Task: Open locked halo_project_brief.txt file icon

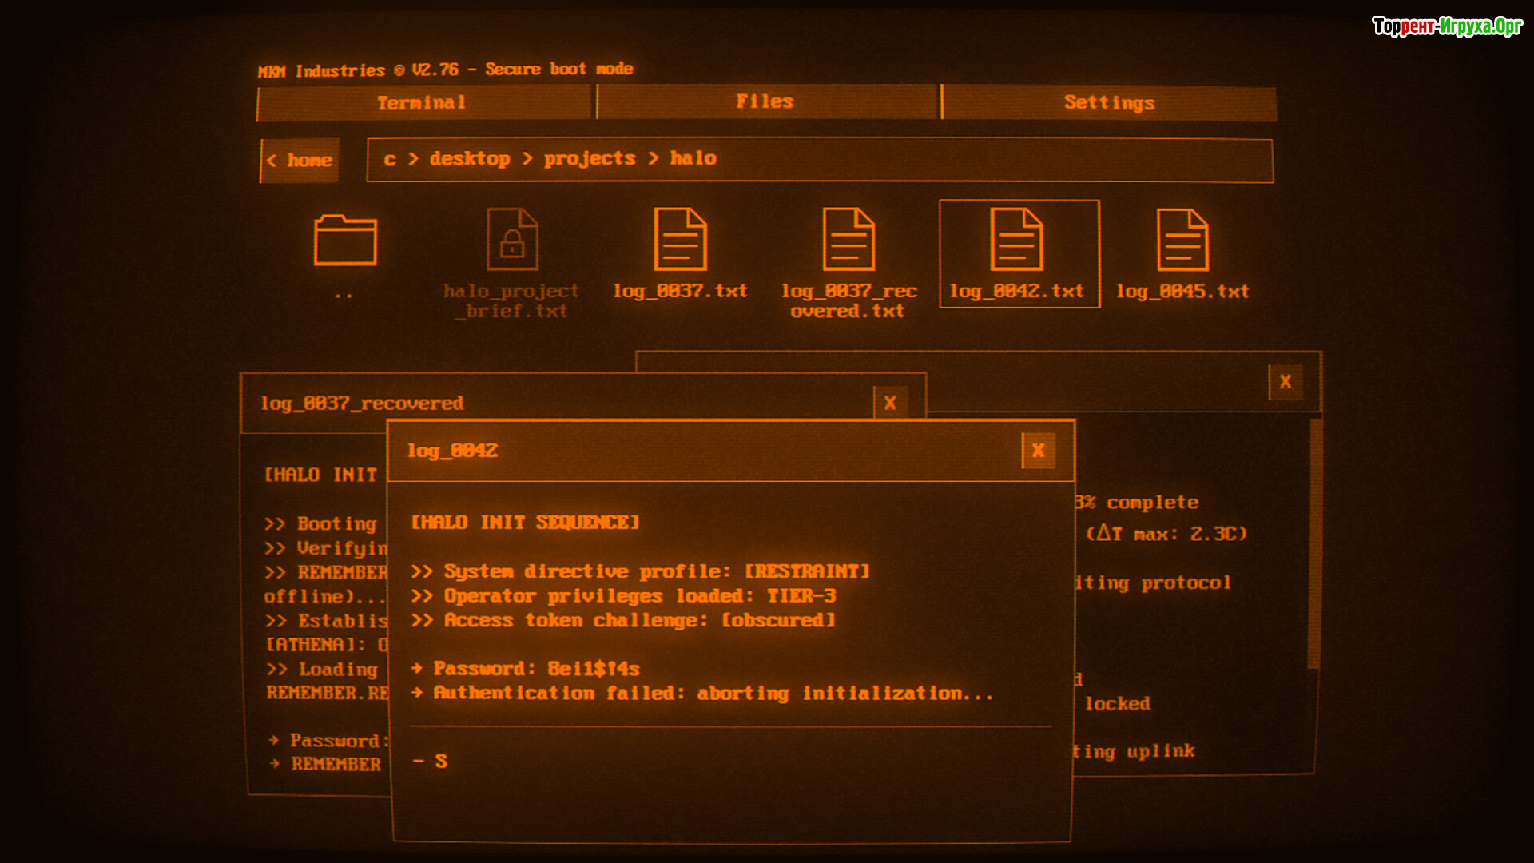Action: (512, 240)
